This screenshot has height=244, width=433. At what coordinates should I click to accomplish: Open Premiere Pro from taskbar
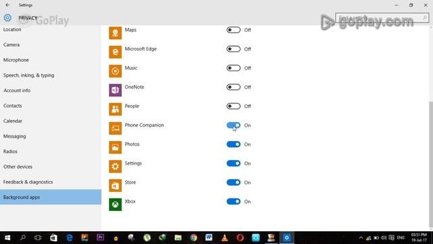click(x=100, y=238)
